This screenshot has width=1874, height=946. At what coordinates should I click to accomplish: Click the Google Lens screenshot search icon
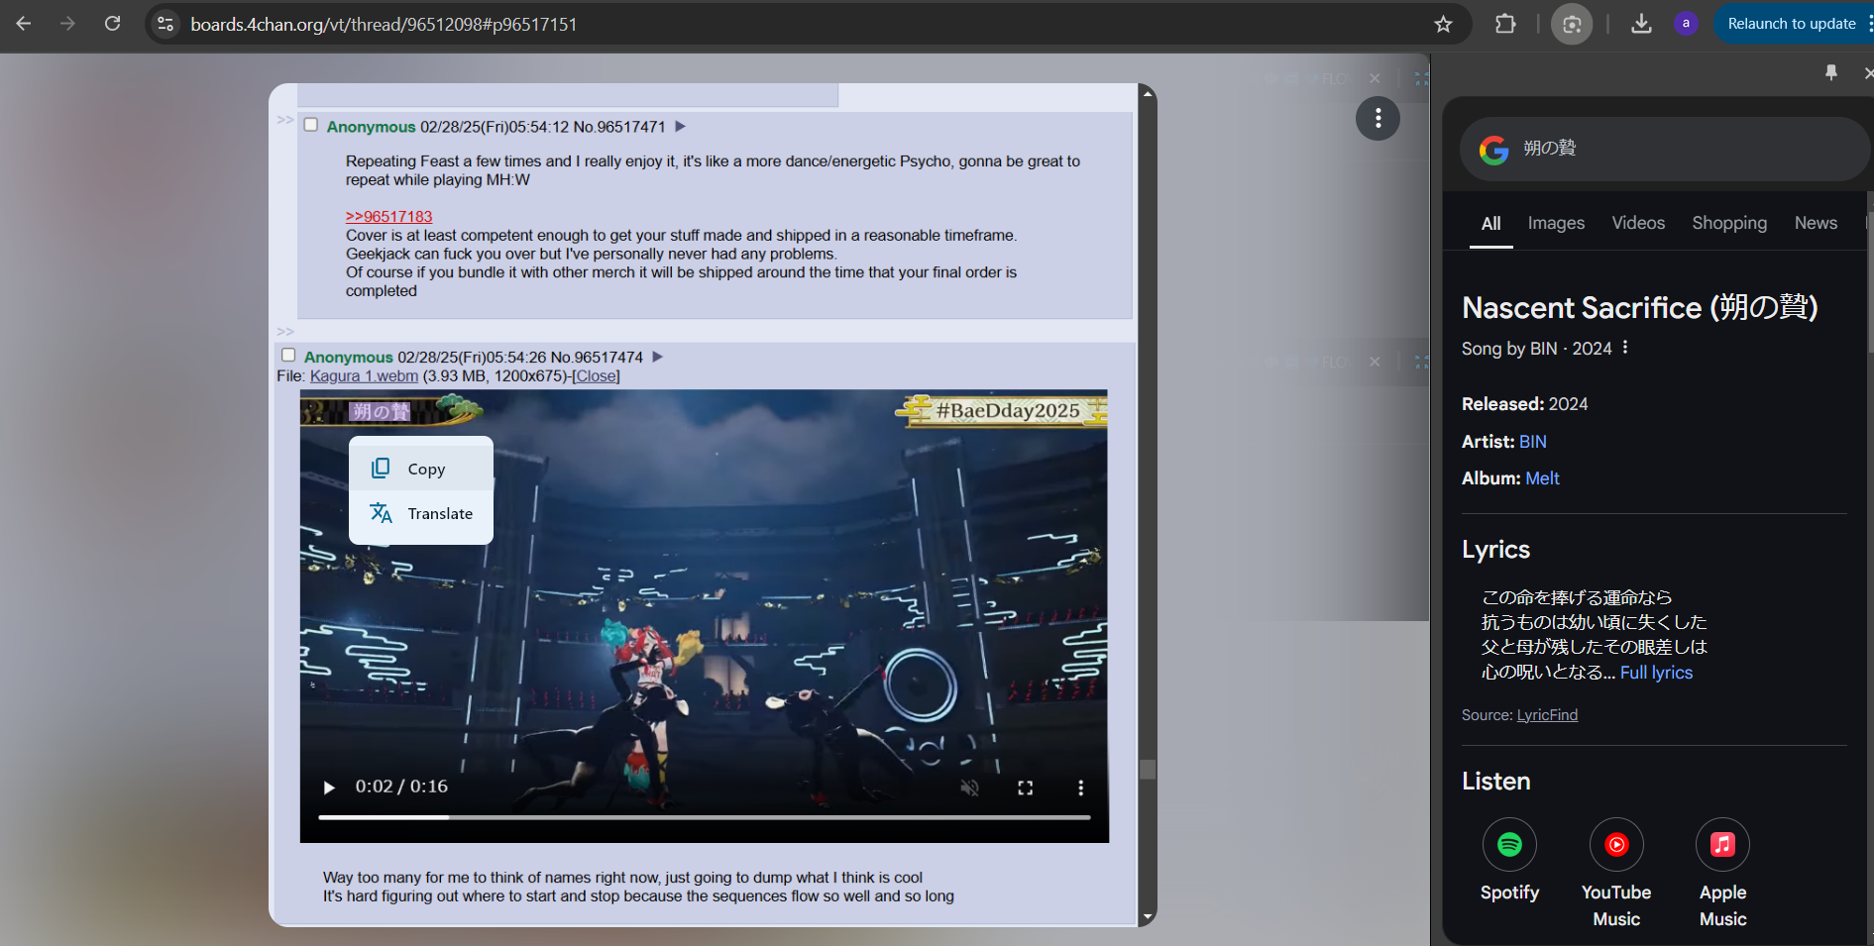click(x=1572, y=24)
